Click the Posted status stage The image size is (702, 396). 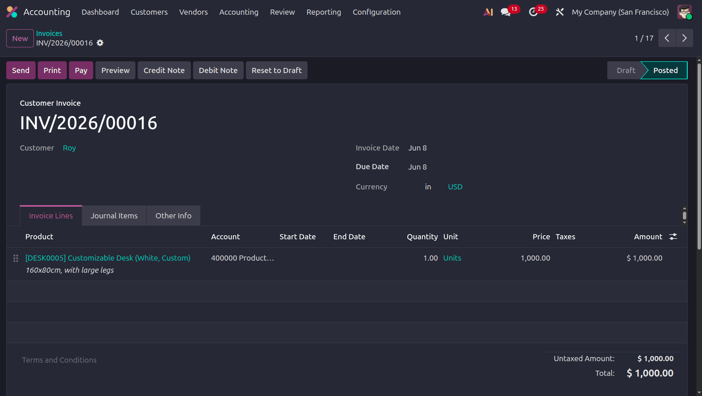click(x=665, y=70)
